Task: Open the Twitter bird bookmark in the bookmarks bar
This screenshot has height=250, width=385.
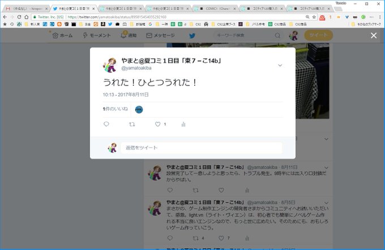Action: pyautogui.click(x=110, y=24)
